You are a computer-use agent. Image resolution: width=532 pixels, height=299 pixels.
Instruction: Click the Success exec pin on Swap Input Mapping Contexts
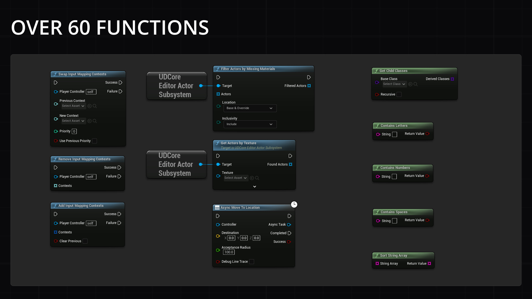[120, 82]
